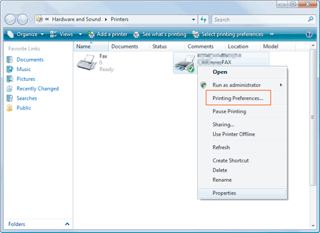This screenshot has width=320, height=233.
Task: Open Recently Changed in Favorite Links
Action: pos(38,88)
